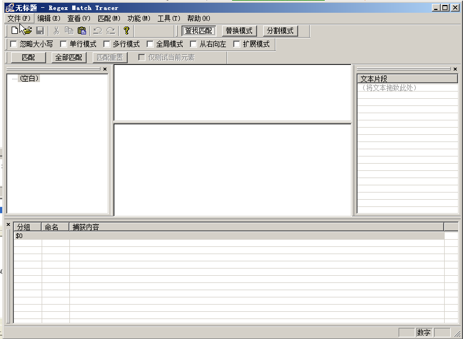Enable 忽略大小写 checkbox
463x339 pixels.
13,44
